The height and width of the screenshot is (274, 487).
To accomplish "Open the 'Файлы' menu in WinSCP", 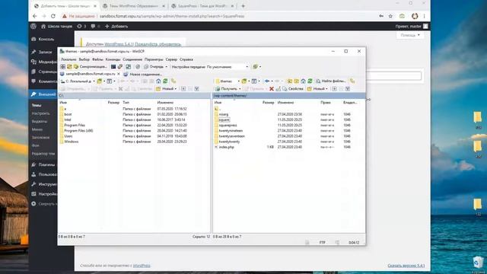I will (x=97, y=59).
